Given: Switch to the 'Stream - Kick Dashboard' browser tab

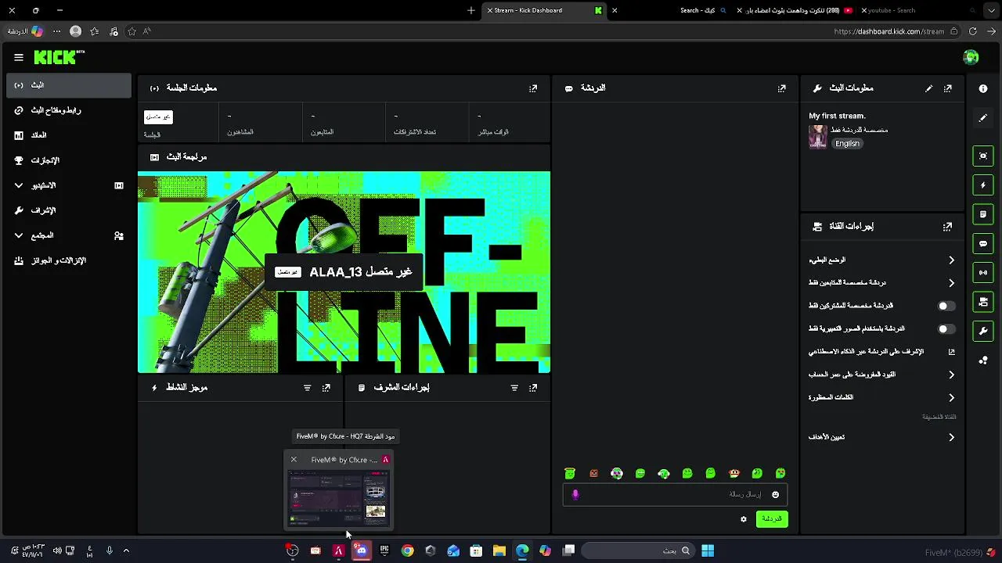Looking at the screenshot, I should tap(545, 10).
